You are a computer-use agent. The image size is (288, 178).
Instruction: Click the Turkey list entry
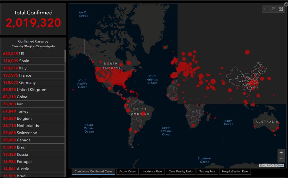[33, 111]
